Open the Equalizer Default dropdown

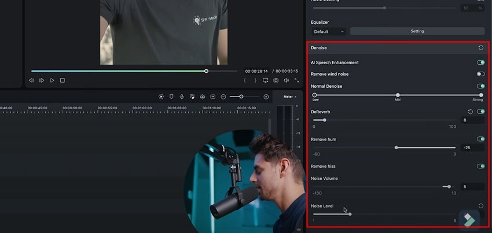[x=329, y=31]
